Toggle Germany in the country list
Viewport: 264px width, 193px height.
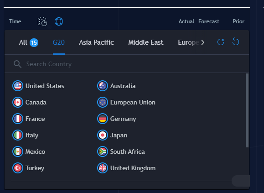tap(117, 119)
